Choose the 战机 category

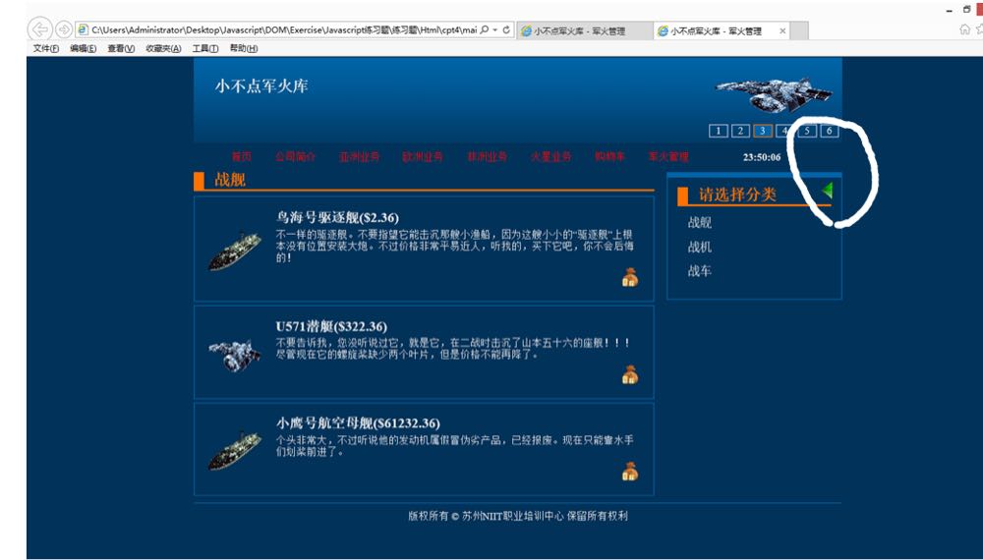700,247
